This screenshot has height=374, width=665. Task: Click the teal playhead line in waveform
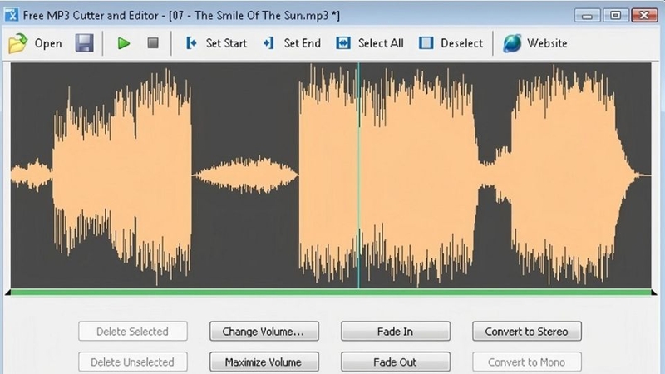point(359,175)
